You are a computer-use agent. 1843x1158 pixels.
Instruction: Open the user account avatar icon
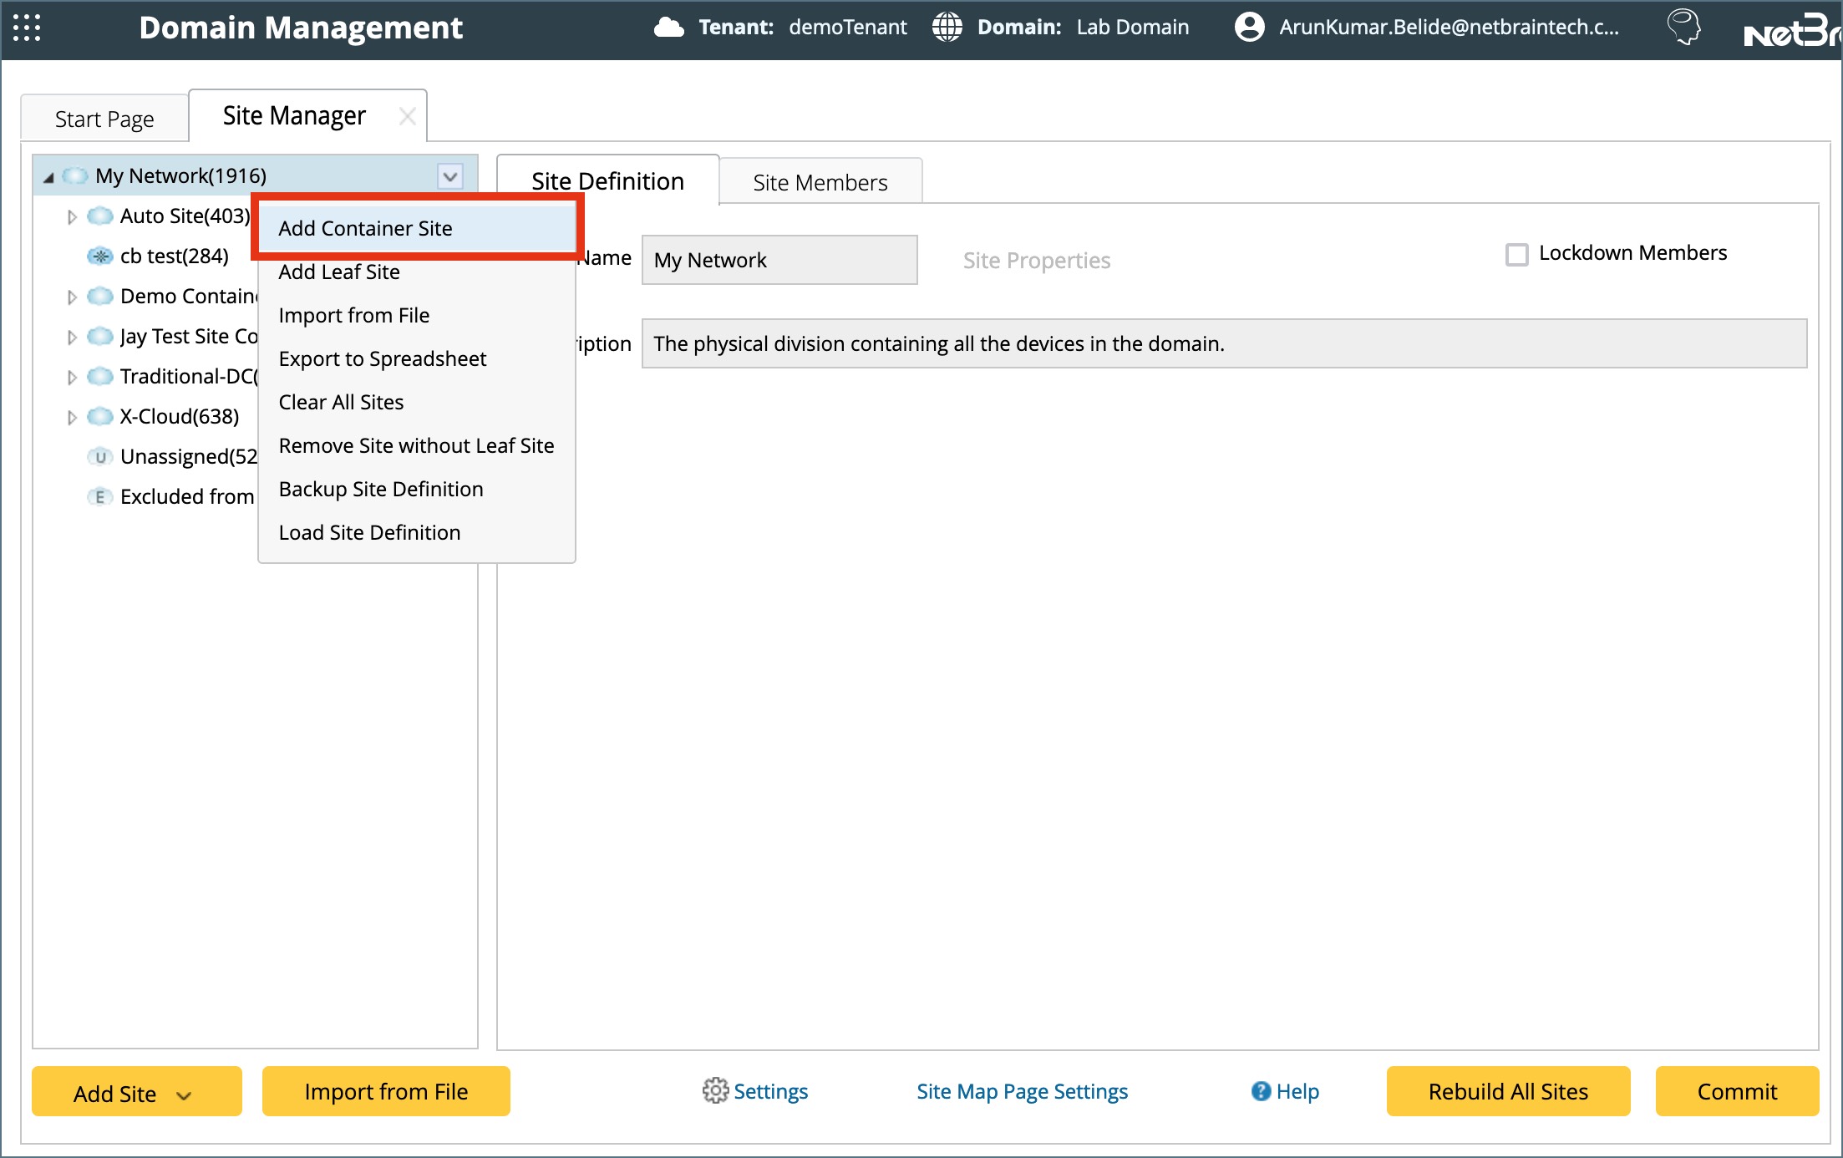point(1249,28)
